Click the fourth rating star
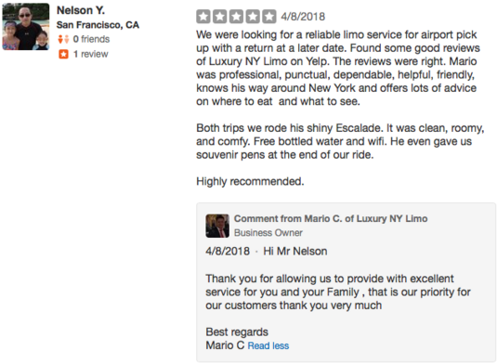 pos(253,17)
